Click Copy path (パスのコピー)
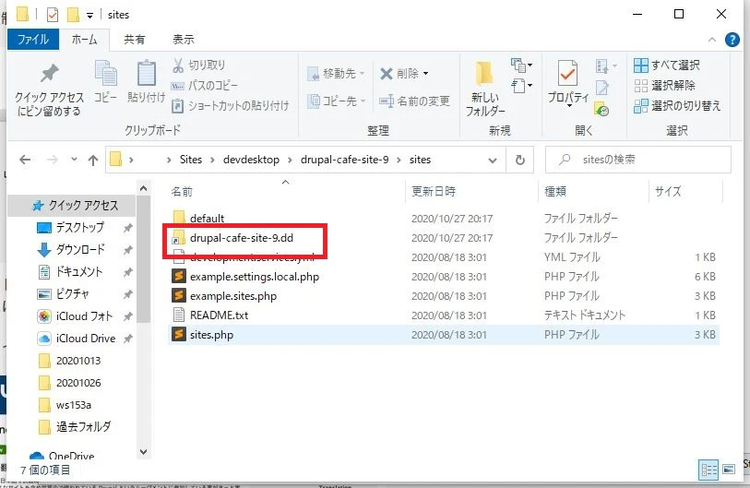The width and height of the screenshot is (750, 488). [205, 86]
